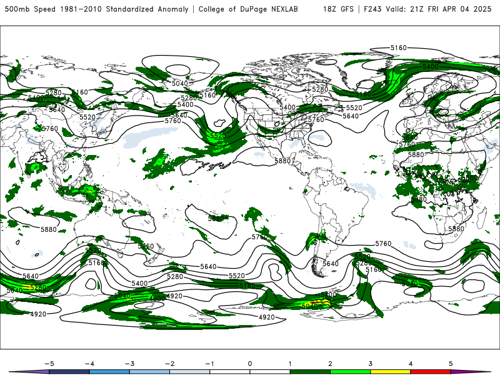Click the '-1' label on the color scale
The width and height of the screenshot is (500, 375).
(x=209, y=364)
